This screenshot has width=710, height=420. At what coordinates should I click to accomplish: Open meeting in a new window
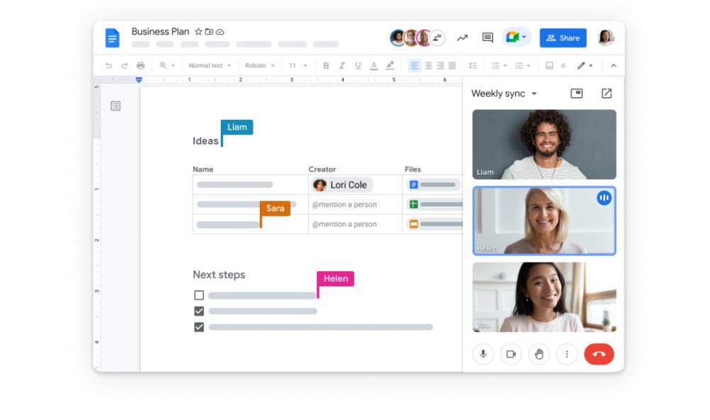(x=606, y=93)
